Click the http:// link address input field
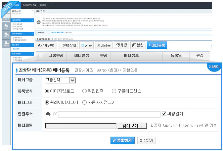Screen dimensions: 223x151 [109, 114]
